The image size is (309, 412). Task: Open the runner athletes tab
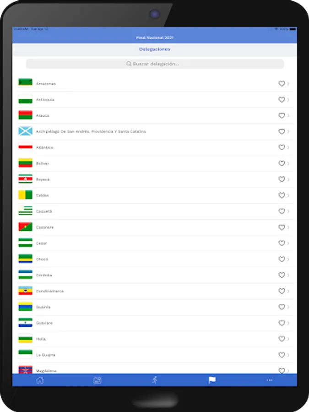(x=155, y=380)
